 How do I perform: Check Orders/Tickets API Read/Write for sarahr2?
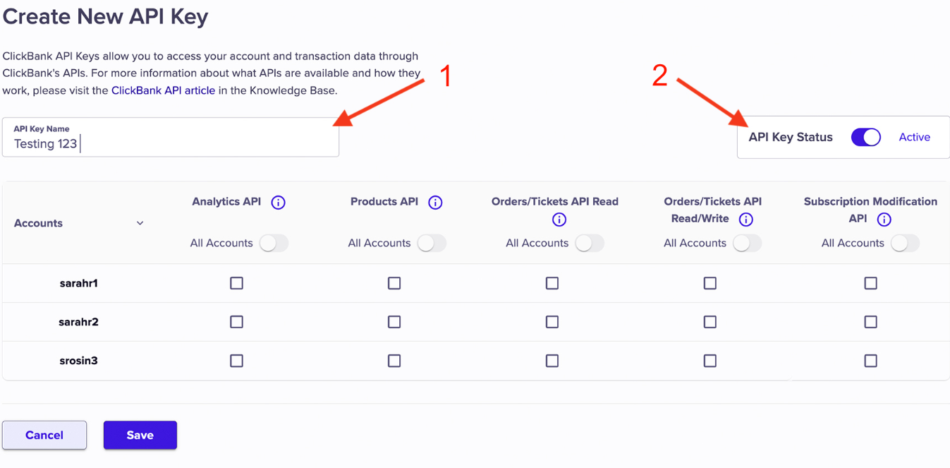tap(710, 322)
